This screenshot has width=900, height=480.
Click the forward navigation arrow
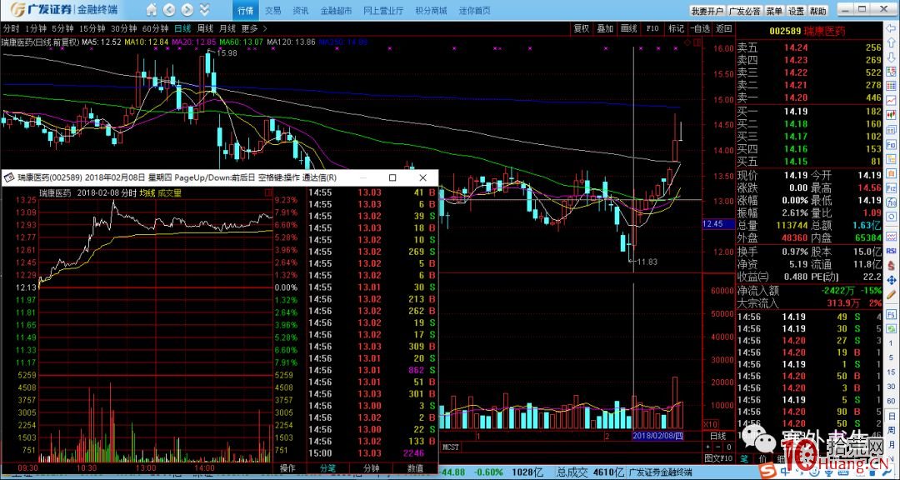[187, 10]
